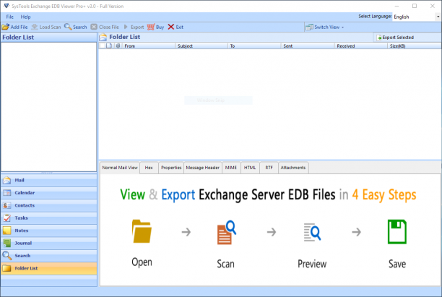Switch to the MIME tab
The image size is (442, 297).
pyautogui.click(x=231, y=168)
